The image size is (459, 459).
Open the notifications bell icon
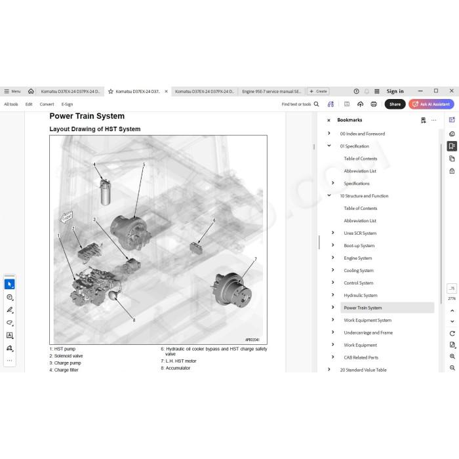pyautogui.click(x=367, y=91)
